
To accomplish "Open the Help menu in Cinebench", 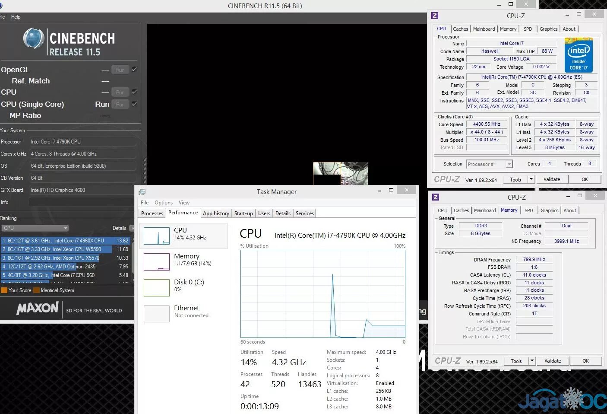I will tap(16, 17).
